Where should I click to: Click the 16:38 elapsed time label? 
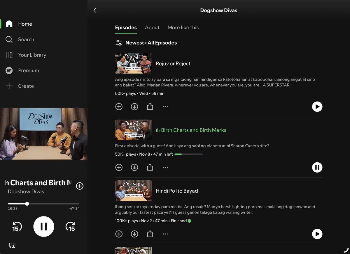coord(13,208)
